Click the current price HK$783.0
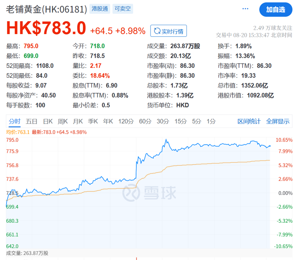The image size is (299, 260). [46, 28]
